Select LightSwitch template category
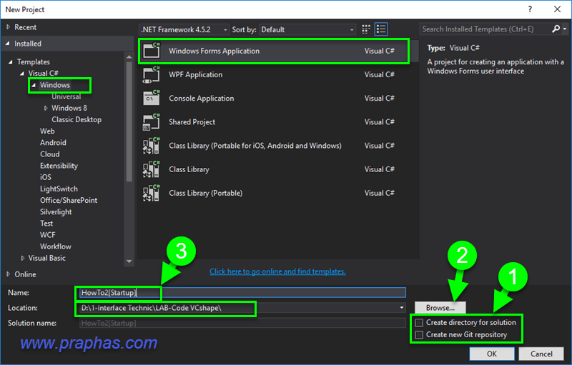This screenshot has height=365, width=572. click(59, 189)
